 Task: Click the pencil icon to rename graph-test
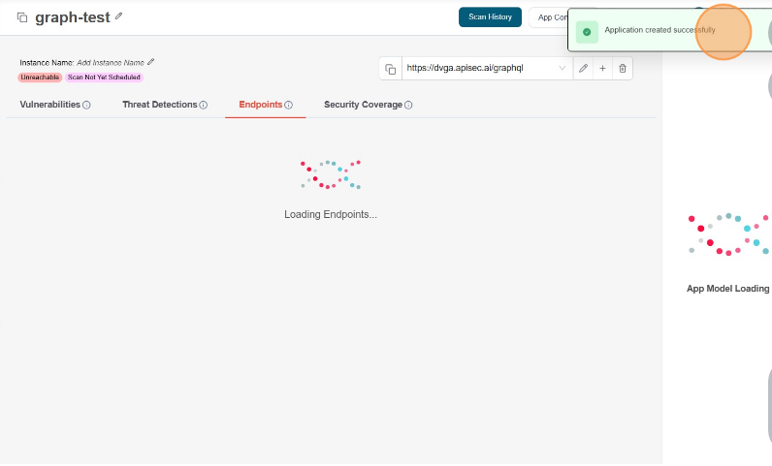[x=119, y=16]
